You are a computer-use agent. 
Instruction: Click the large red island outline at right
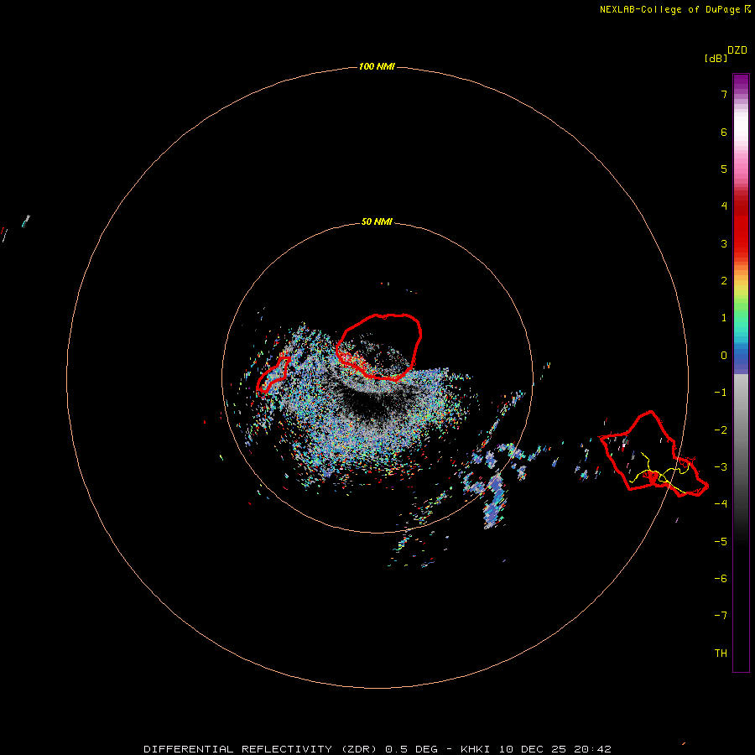tap(653, 454)
